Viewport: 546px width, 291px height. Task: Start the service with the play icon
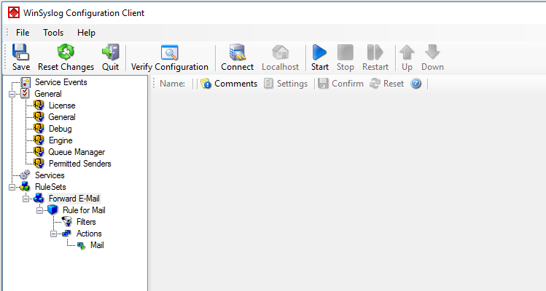(319, 52)
